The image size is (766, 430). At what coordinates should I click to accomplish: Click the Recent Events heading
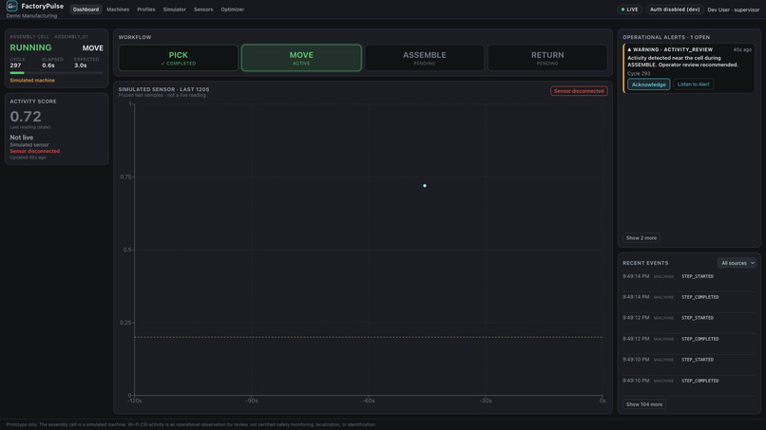(x=645, y=263)
